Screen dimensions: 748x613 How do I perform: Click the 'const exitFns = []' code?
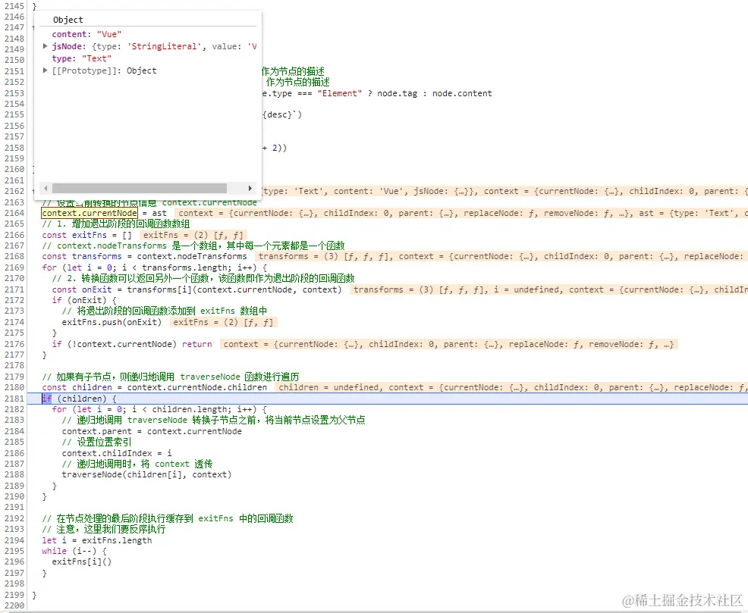[x=86, y=235]
